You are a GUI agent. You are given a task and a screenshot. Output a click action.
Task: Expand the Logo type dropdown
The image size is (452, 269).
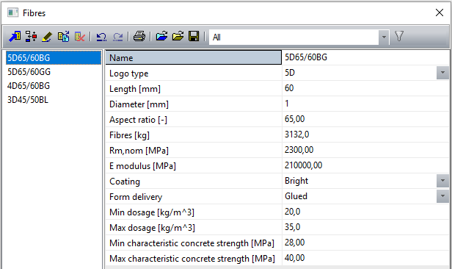(442, 73)
